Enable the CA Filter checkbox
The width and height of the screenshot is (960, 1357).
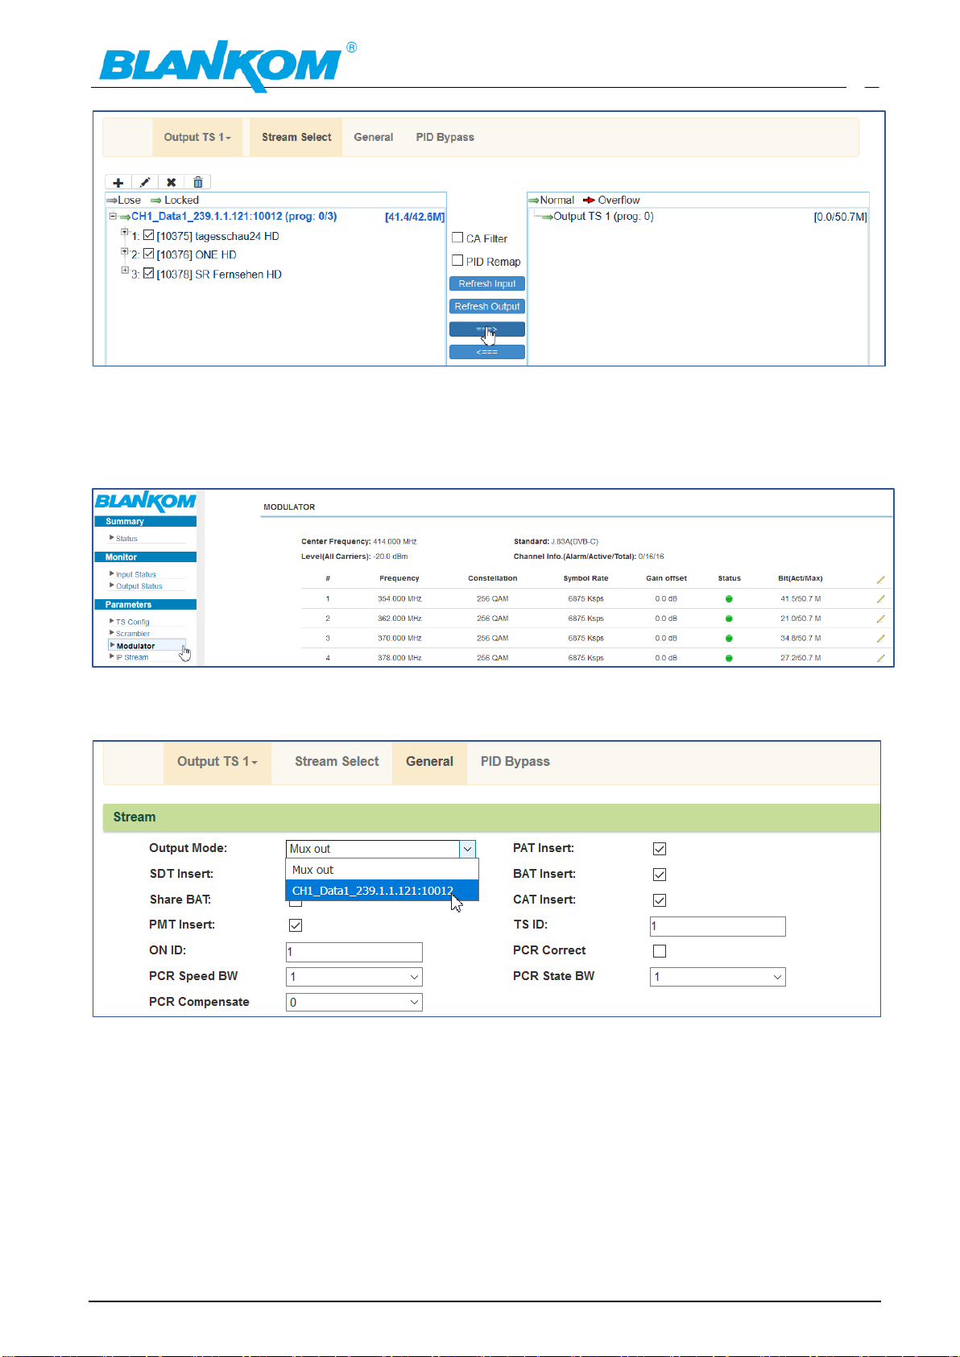tap(457, 238)
